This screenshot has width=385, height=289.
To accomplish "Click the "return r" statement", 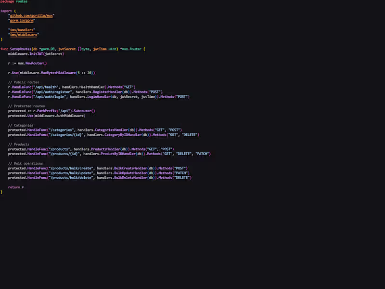I will [x=16, y=187].
